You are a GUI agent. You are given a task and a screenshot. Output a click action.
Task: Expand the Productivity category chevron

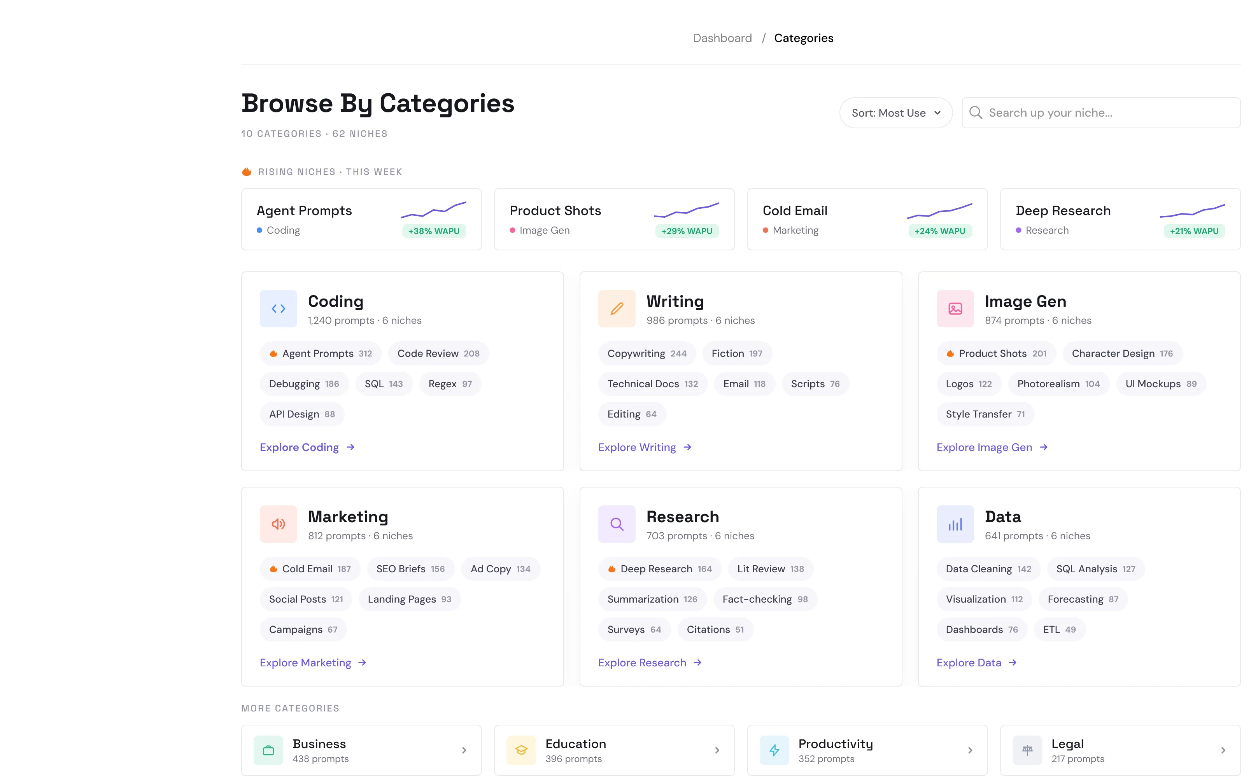tap(971, 750)
